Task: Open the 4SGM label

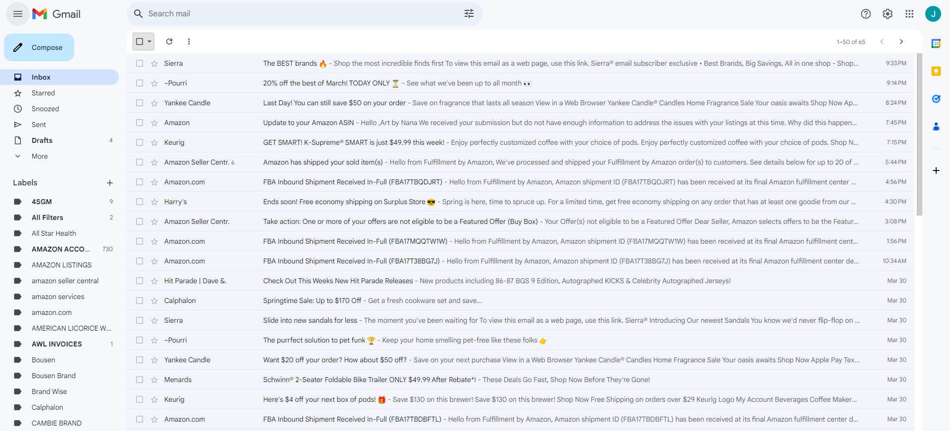Action: point(59,202)
